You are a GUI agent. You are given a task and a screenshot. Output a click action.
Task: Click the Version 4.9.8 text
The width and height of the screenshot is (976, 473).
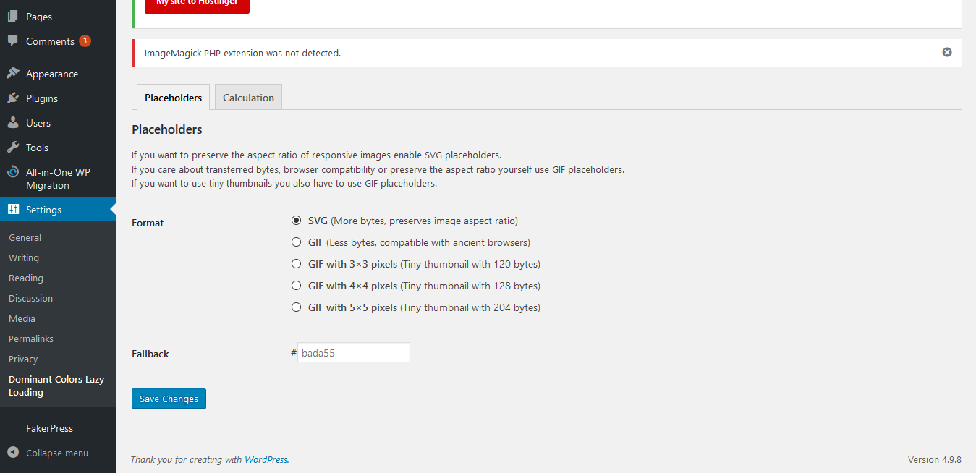tap(935, 459)
